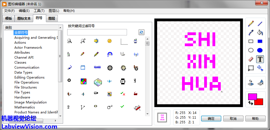Pick the Dropper color tool
The height and width of the screenshot is (130, 270).
(x=251, y=33)
